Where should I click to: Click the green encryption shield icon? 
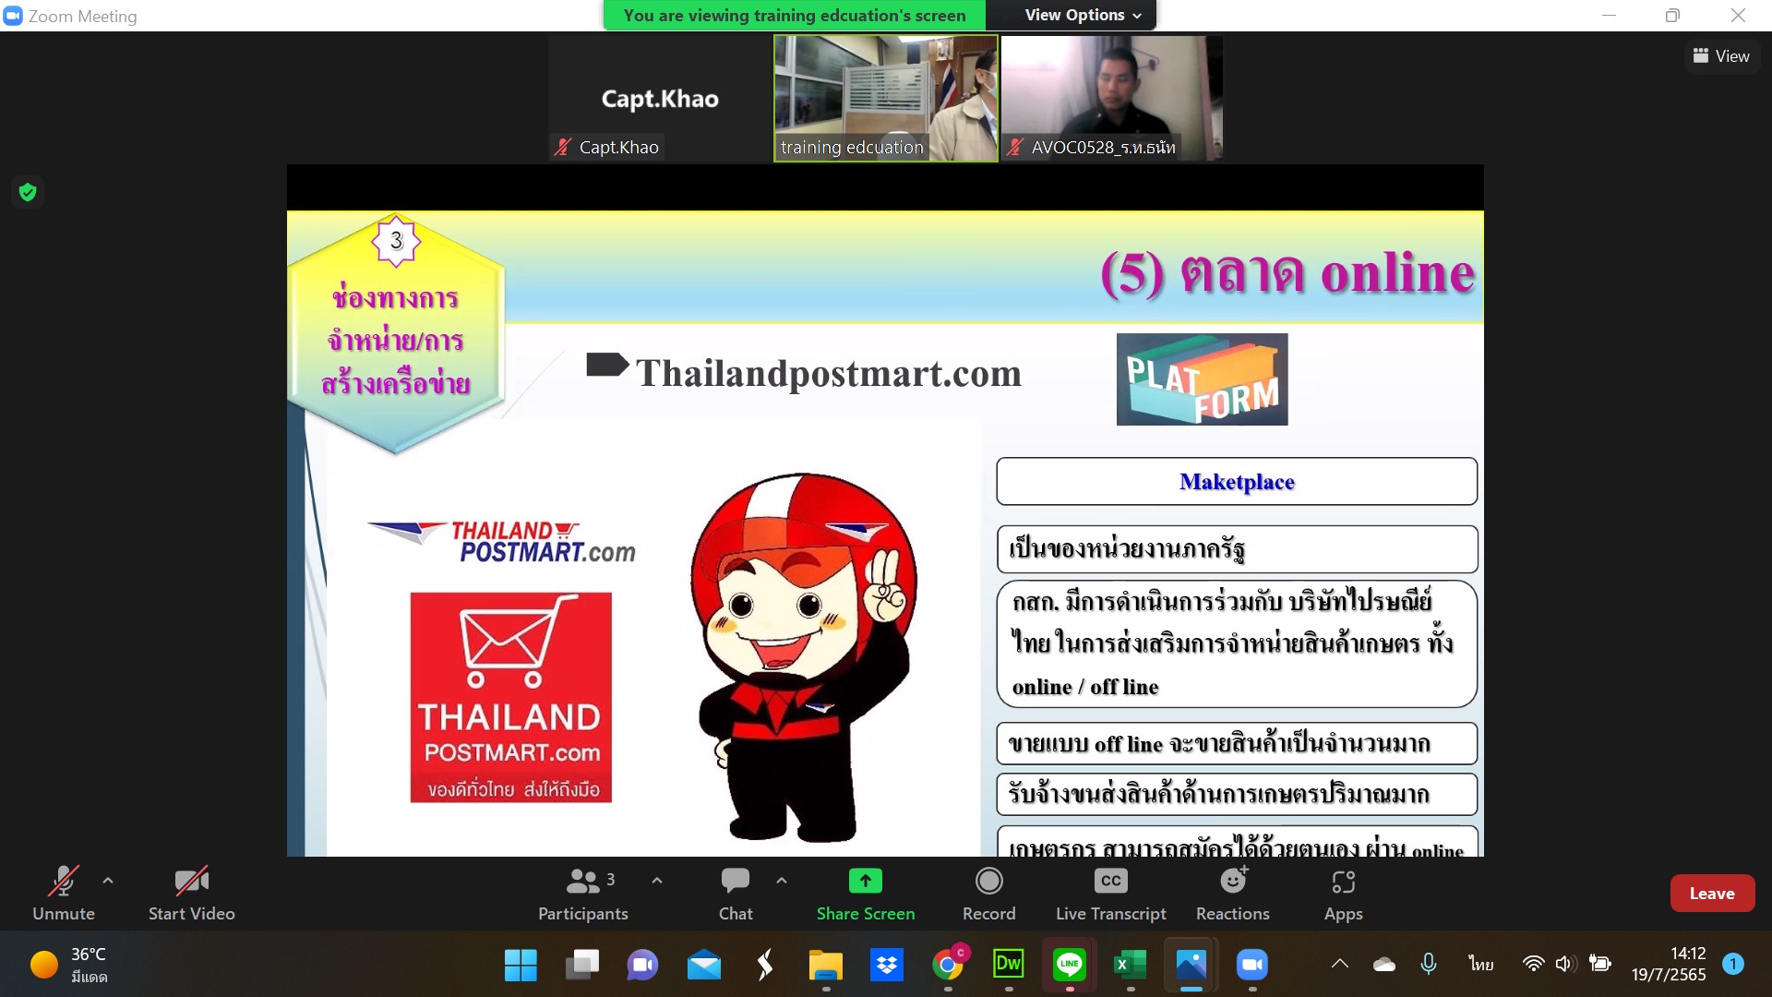tap(28, 192)
